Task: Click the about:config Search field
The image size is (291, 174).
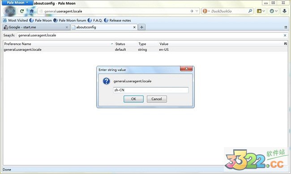Action: (x=150, y=35)
